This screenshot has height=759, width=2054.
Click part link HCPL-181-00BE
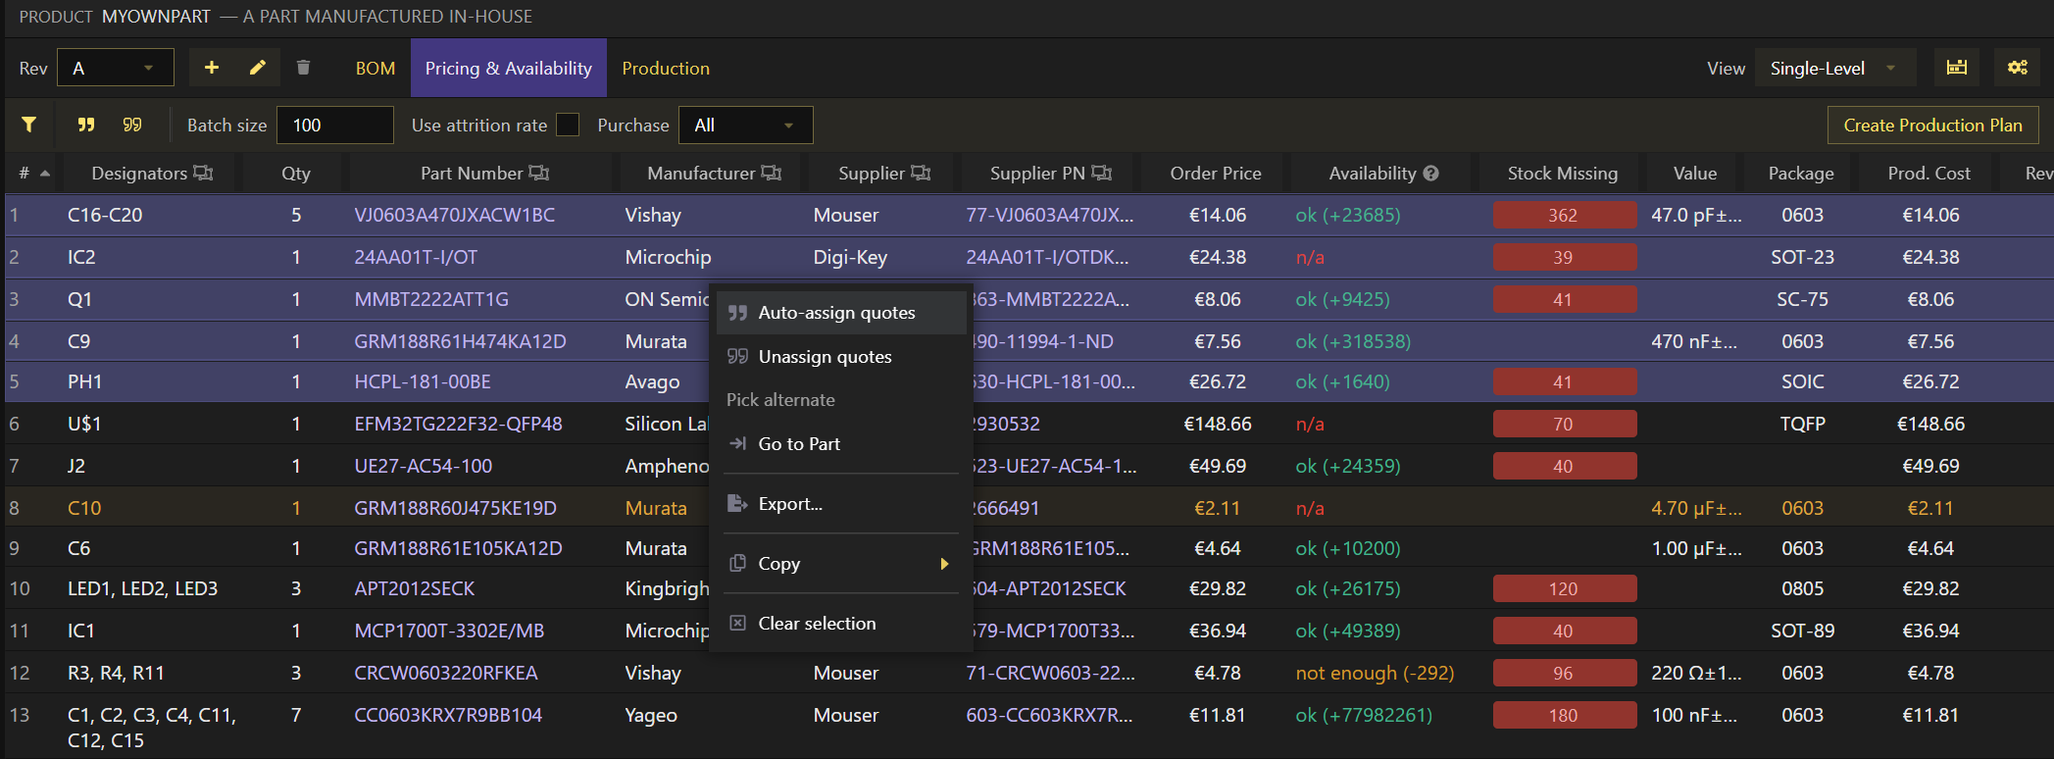click(423, 381)
